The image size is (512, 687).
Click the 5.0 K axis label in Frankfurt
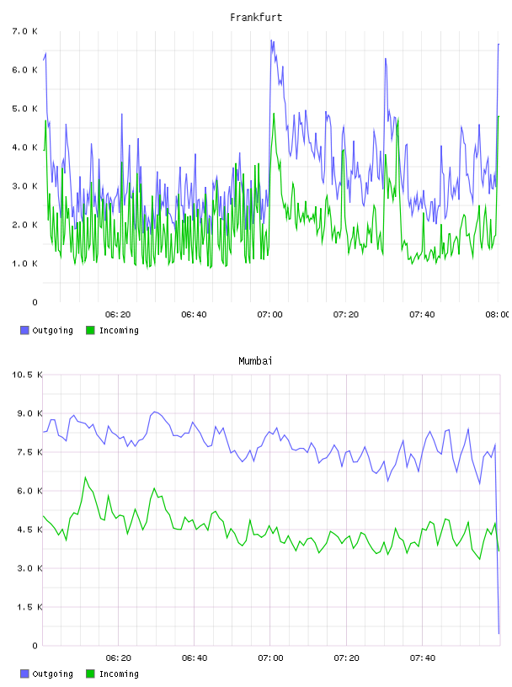[25, 109]
